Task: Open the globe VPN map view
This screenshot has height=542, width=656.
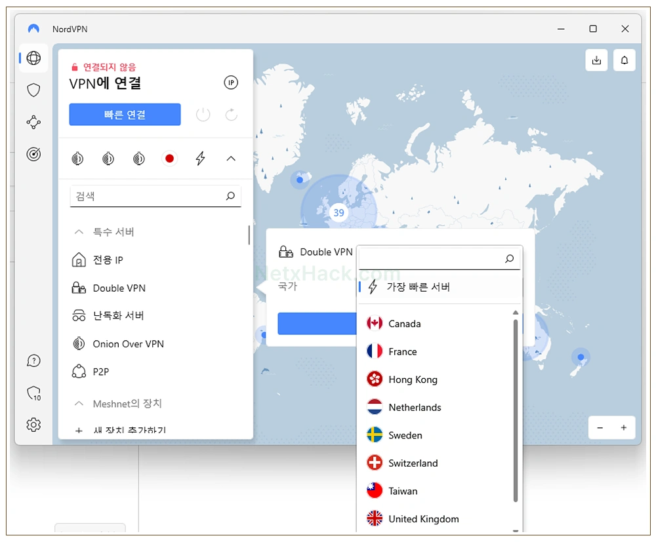Action: (33, 58)
